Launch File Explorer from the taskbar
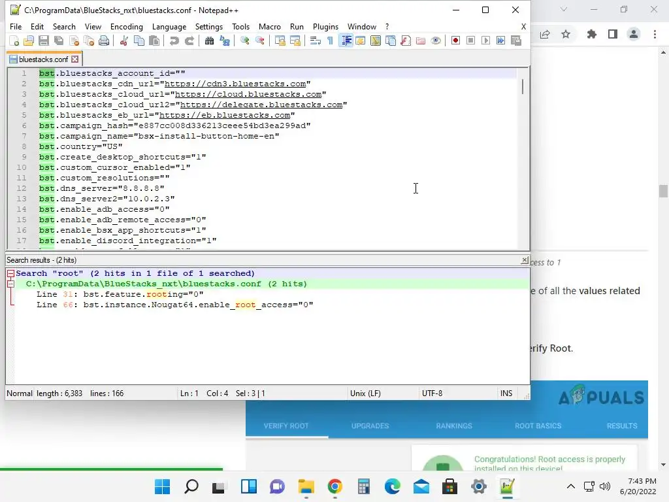This screenshot has width=669, height=502. click(306, 486)
